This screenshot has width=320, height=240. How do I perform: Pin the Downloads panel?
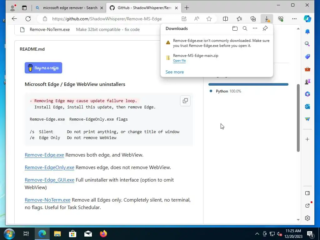click(265, 28)
